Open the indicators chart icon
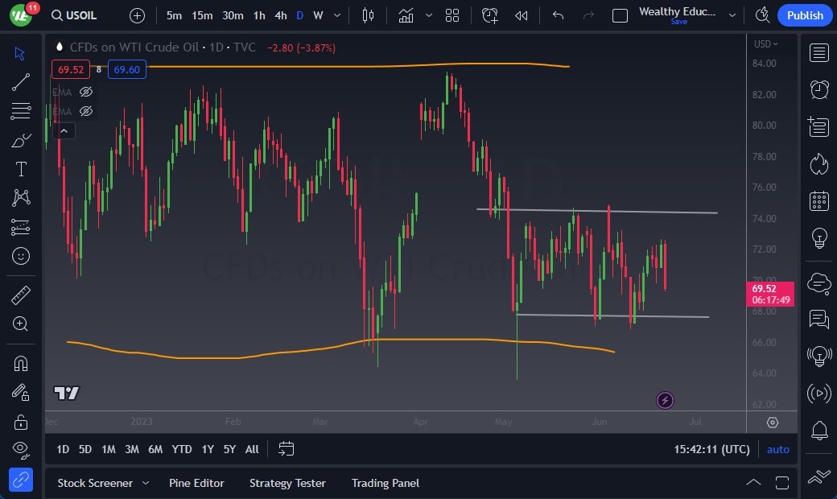Viewport: 837px width, 499px height. coord(406,15)
